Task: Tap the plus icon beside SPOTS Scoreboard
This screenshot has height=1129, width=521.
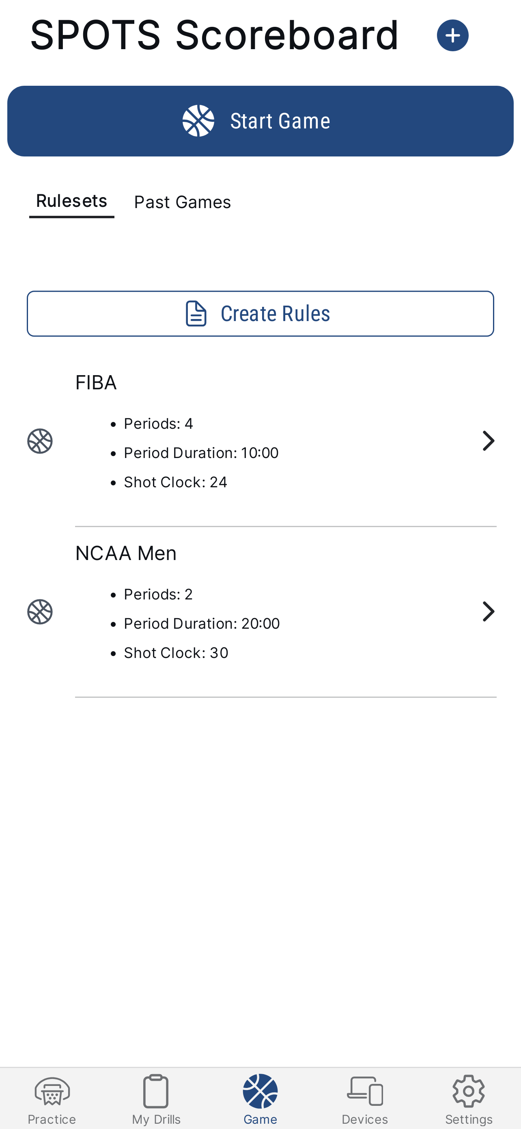Action: [x=452, y=35]
